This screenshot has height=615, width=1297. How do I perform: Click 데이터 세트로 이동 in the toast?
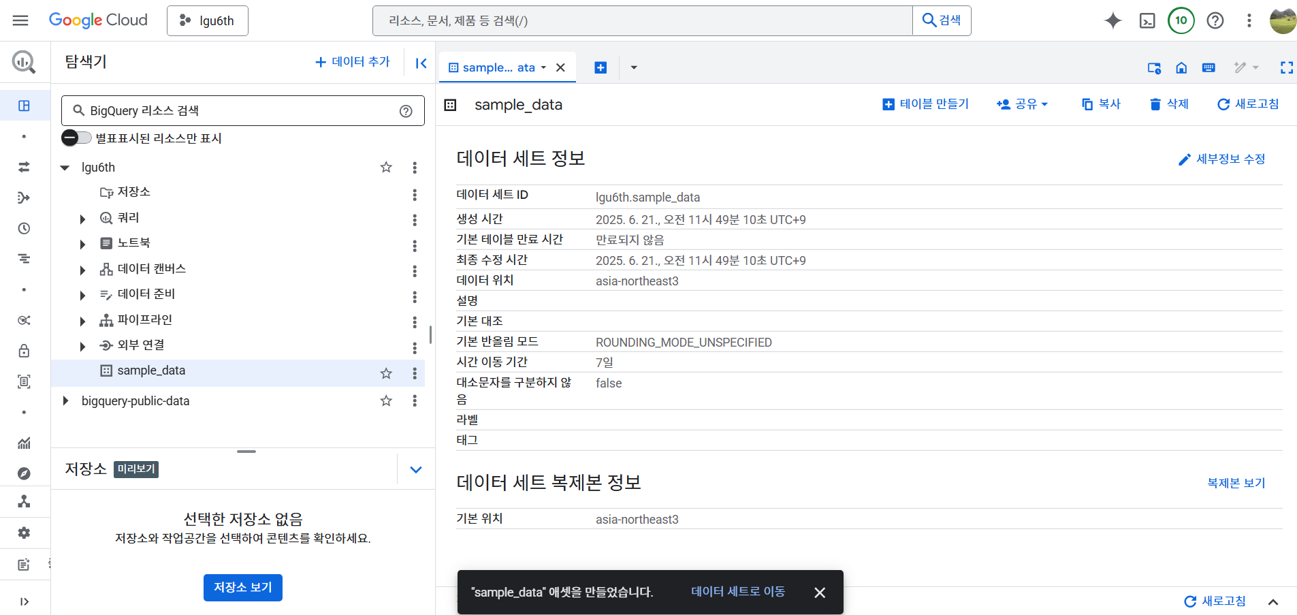(x=738, y=592)
